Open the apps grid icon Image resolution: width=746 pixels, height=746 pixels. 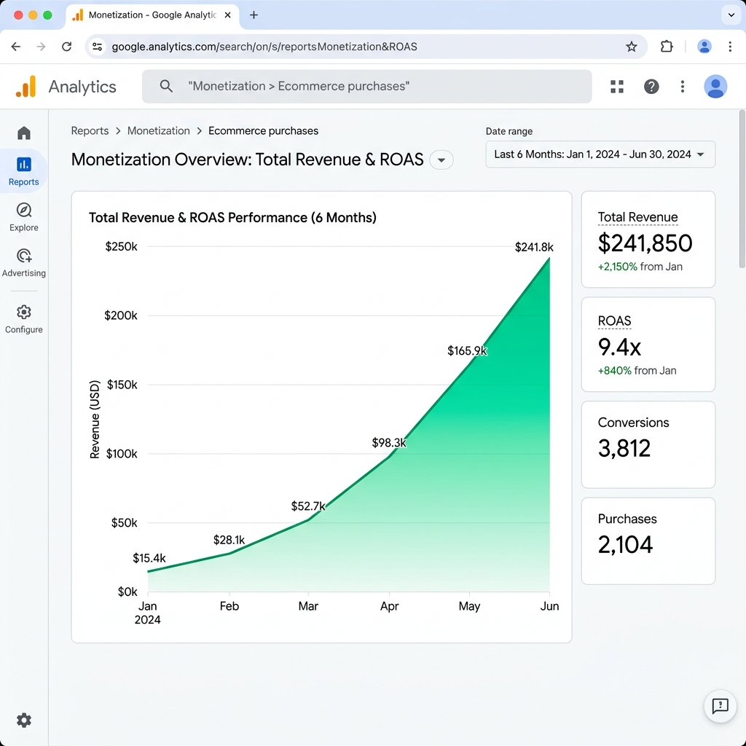point(617,87)
